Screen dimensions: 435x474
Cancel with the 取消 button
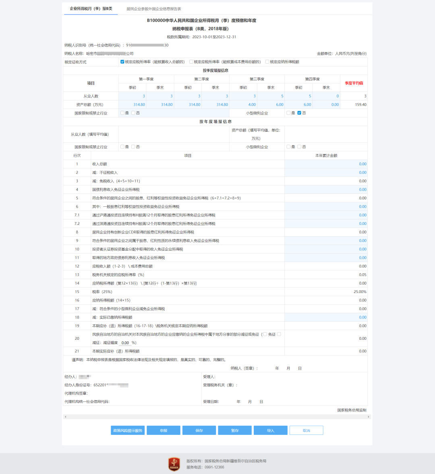[x=306, y=430]
